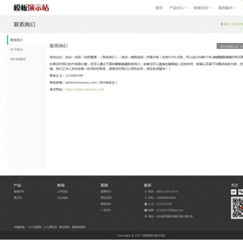The image size is (243, 243).
Task: Click the 联系我们 content heading
Action: [x=58, y=46]
